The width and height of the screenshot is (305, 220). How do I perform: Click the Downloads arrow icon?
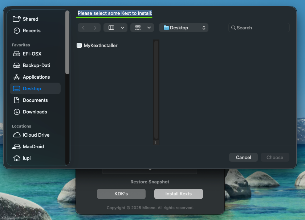coord(17,112)
